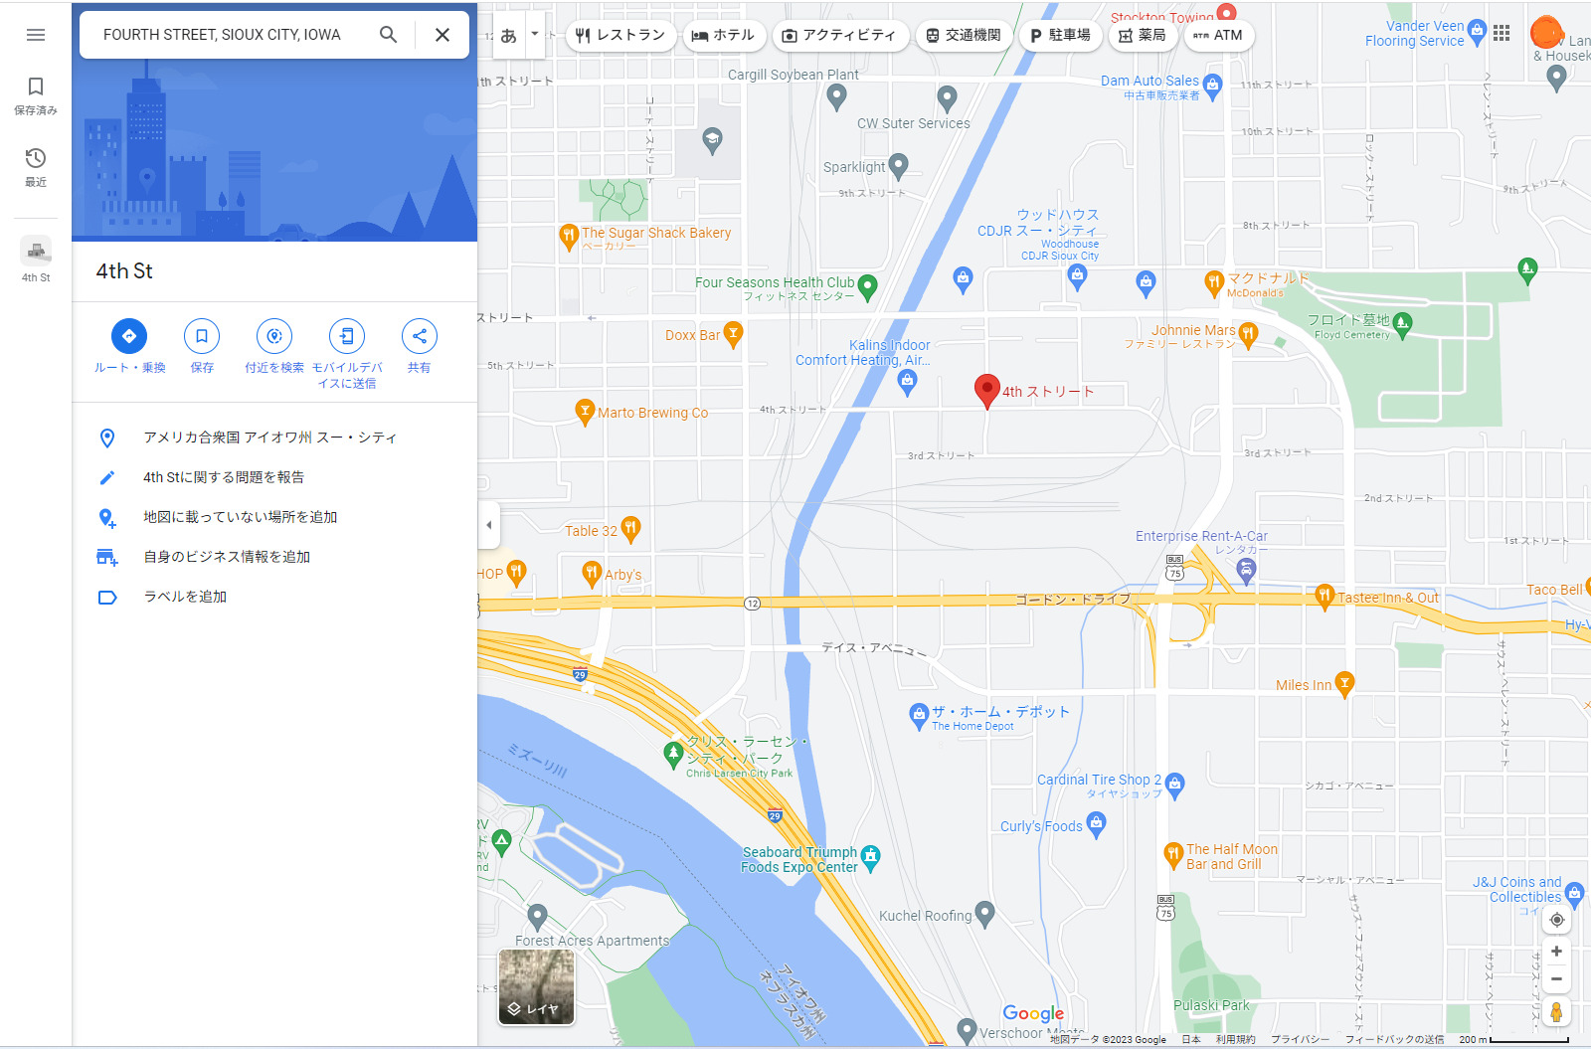Image resolution: width=1591 pixels, height=1049 pixels.
Task: Select the Arby's restaurant marker
Action: (592, 572)
